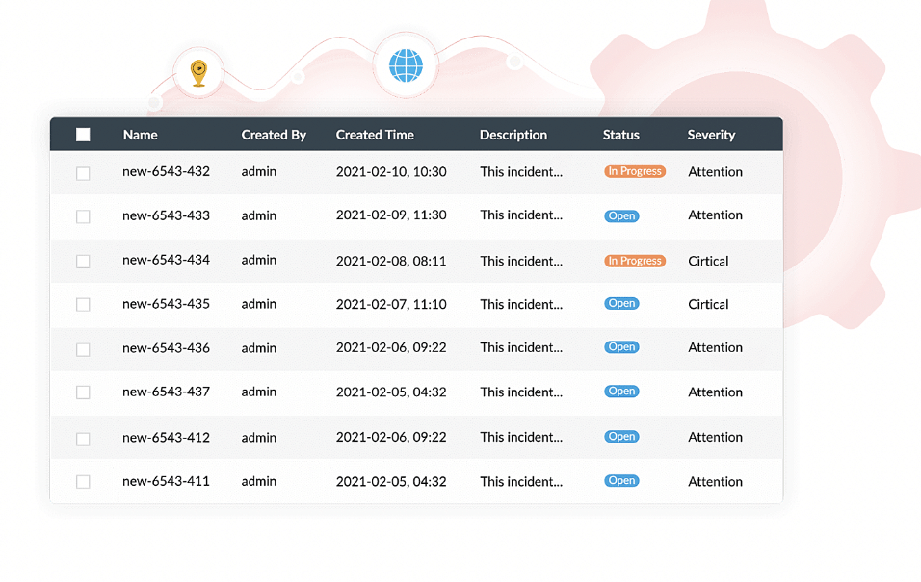
Task: Click created time 2021-02-10, 10:30
Action: (391, 172)
